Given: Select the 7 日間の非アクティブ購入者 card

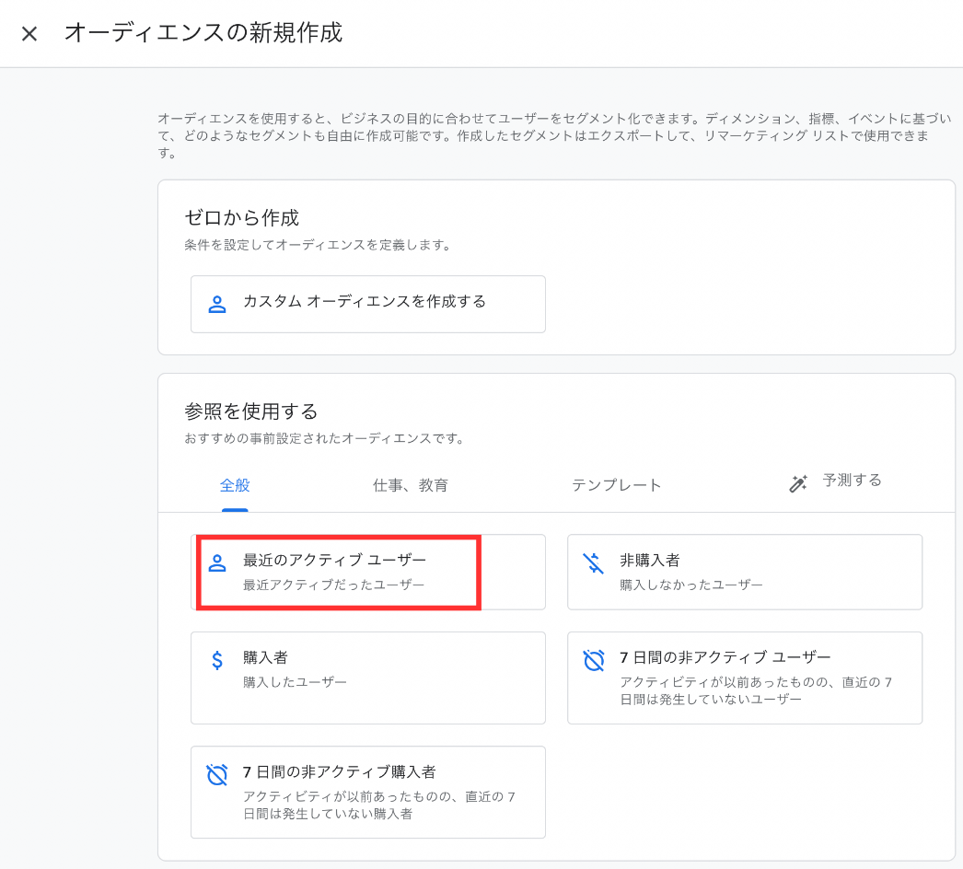Looking at the screenshot, I should [x=368, y=793].
